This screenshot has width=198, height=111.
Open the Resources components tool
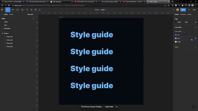(x=31, y=10)
